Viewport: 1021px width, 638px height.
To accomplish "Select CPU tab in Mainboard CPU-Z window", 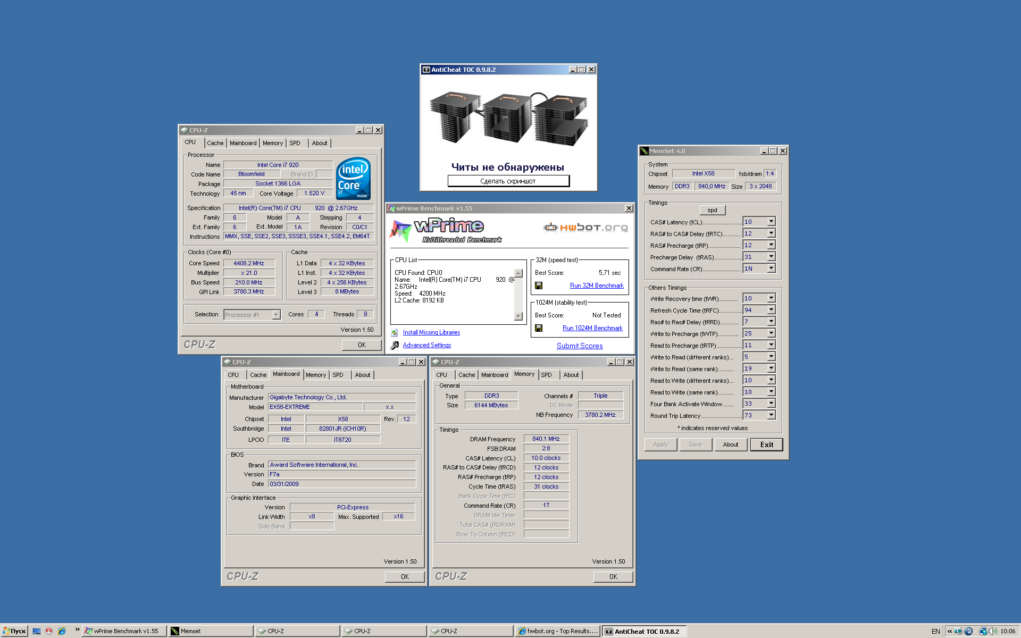I will coord(233,375).
